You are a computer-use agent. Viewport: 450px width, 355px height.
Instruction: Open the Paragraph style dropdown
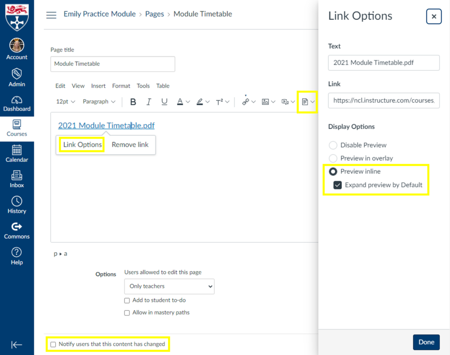pos(99,101)
